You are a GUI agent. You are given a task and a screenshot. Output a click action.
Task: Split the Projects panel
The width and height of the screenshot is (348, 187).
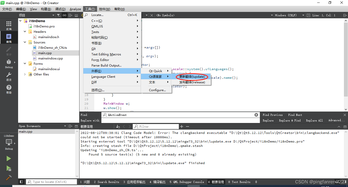click(x=71, y=15)
